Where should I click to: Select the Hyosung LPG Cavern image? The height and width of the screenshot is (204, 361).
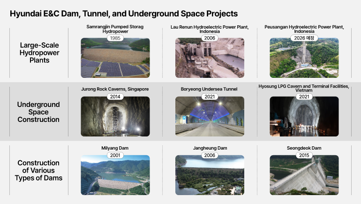point(304,116)
